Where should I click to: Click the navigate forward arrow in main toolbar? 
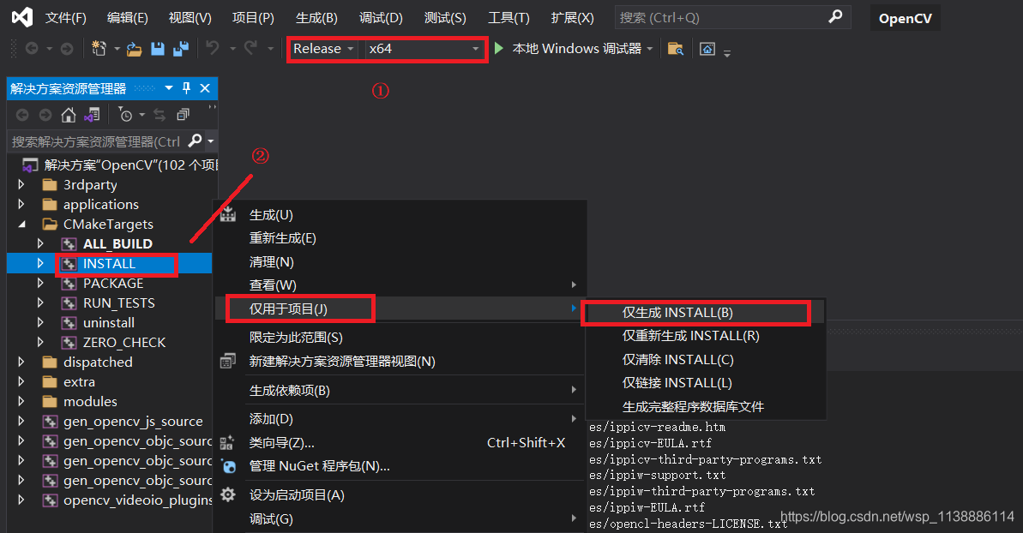tap(67, 48)
